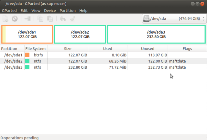The image size is (207, 140).
Task: Open the View menu
Action: 36,10
